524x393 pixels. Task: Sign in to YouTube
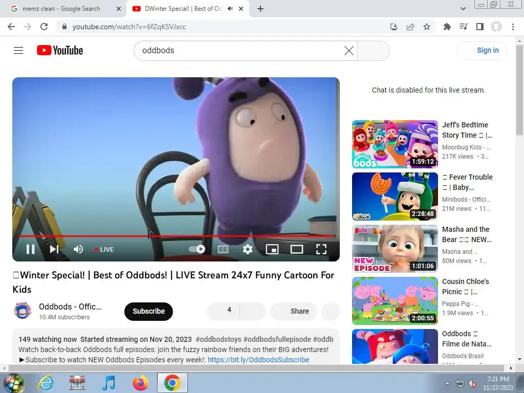pos(482,51)
